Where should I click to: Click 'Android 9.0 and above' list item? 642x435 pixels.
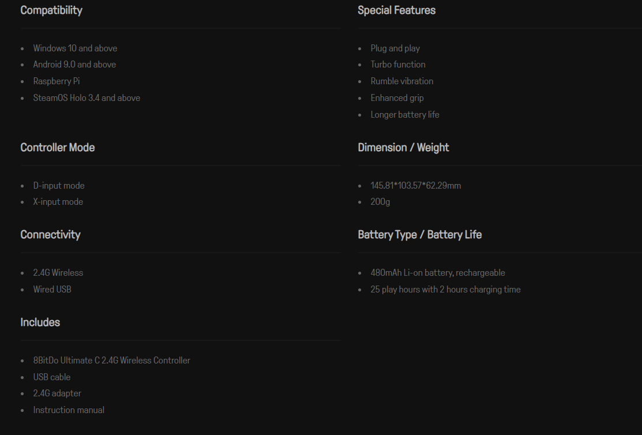(x=74, y=65)
